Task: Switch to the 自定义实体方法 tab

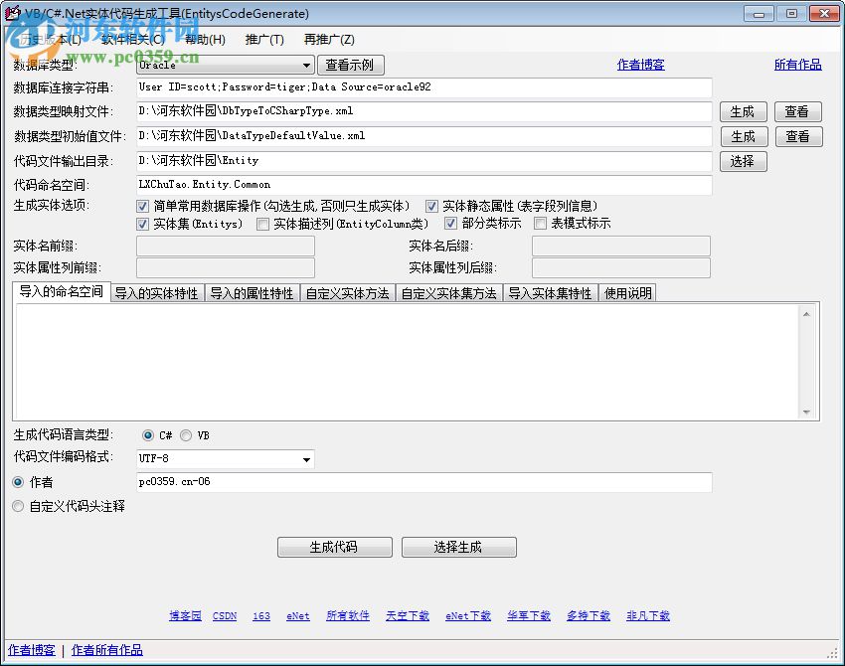Action: tap(348, 292)
